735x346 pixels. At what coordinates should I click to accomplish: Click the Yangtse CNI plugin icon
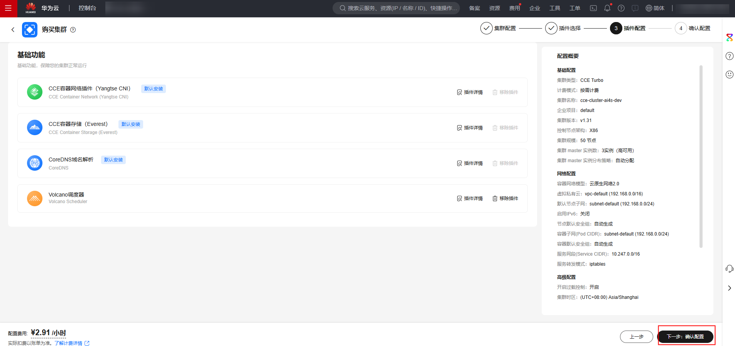point(35,92)
